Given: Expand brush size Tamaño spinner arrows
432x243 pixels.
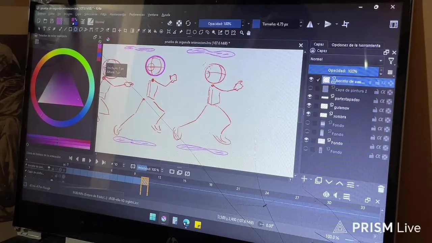Looking at the screenshot, I should [301, 24].
